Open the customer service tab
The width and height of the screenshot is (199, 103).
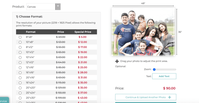pyautogui.click(x=4, y=100)
